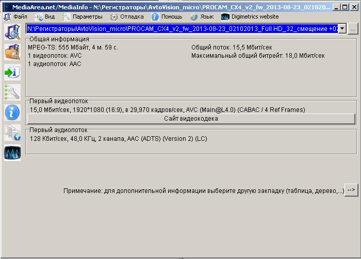Image resolution: width=361 pixels, height=259 pixels.
Task: Click the blue About info sidebar icon
Action: point(12,112)
